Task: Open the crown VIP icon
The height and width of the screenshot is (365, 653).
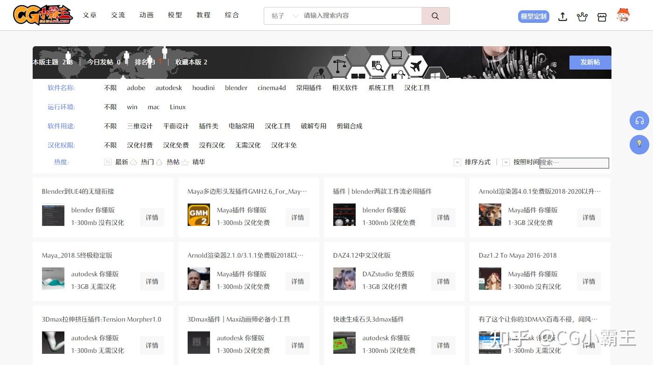Action: coord(582,17)
